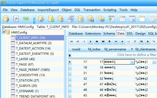Click the refresh database toolbar icon
The height and width of the screenshot is (98, 157).
tap(41, 19)
